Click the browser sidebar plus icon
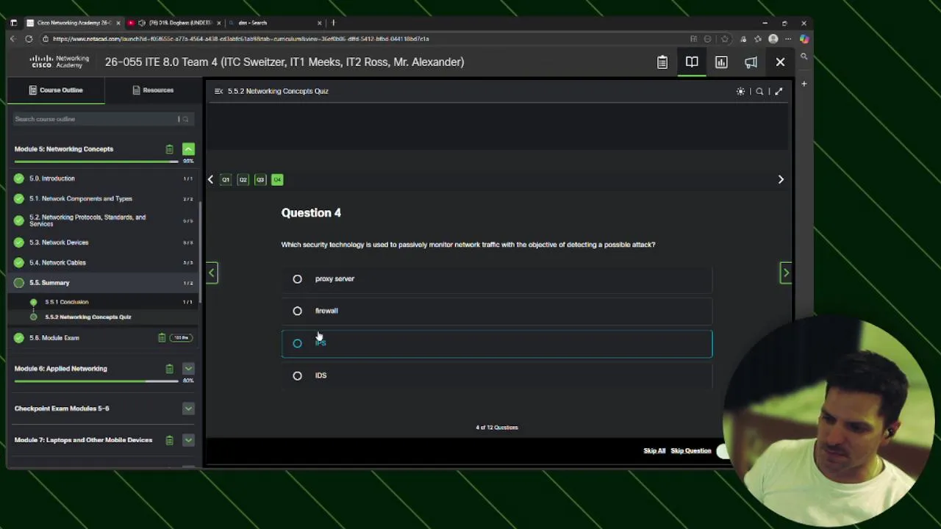941x529 pixels. click(x=804, y=84)
